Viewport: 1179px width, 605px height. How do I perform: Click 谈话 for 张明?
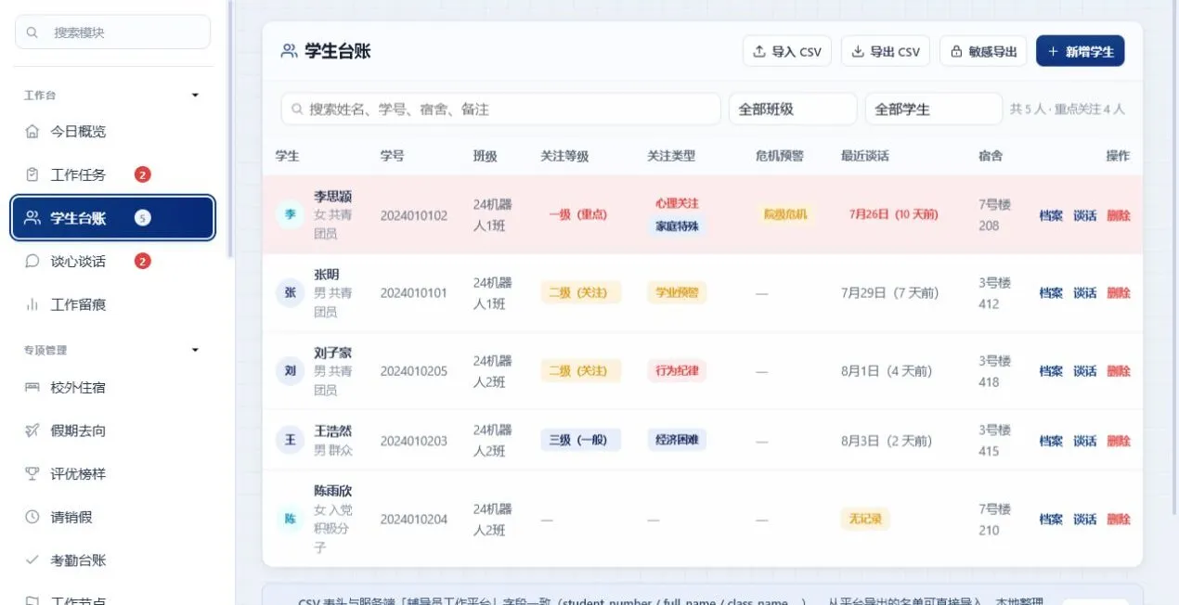1085,293
